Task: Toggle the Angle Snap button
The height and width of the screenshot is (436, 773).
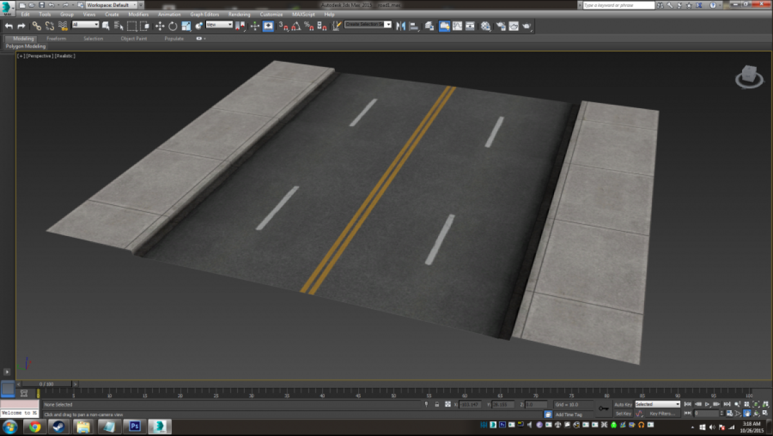Action: [296, 26]
